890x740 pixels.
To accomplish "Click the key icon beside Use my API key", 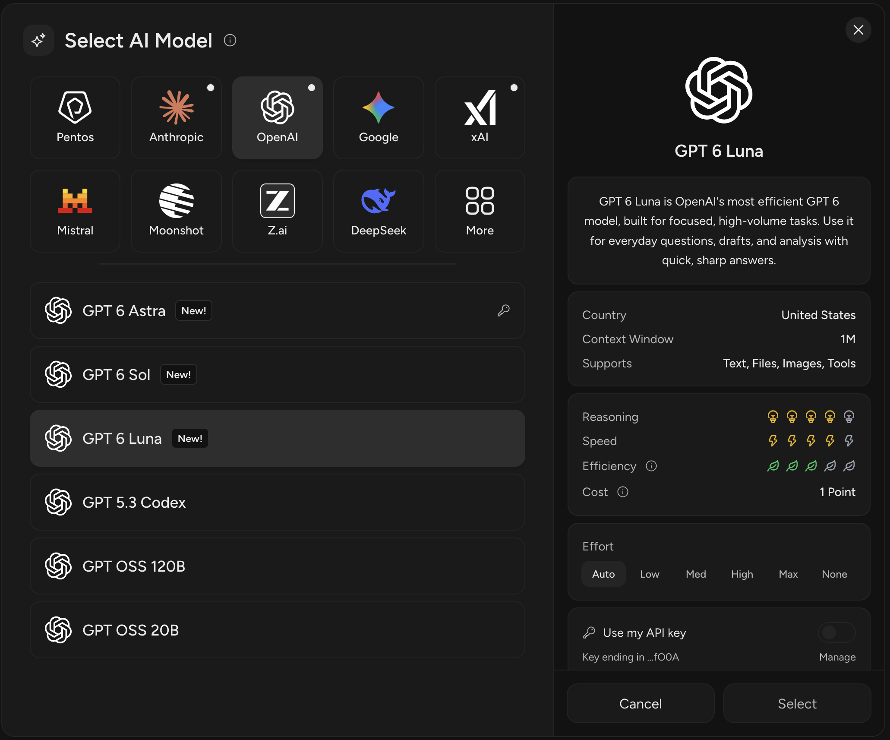I will [589, 632].
